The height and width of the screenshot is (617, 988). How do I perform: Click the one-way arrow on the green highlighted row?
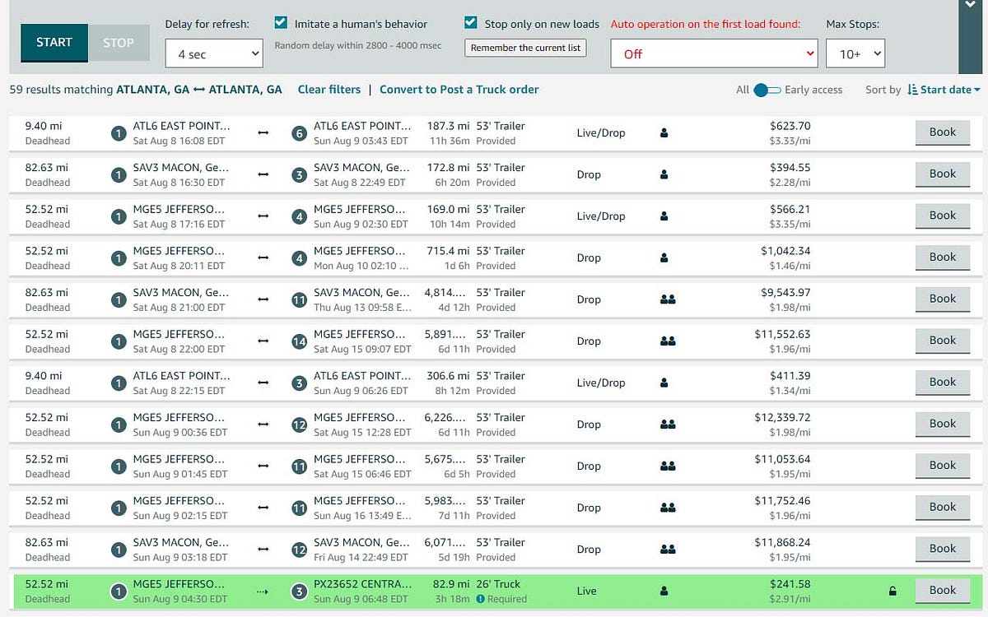coord(263,591)
